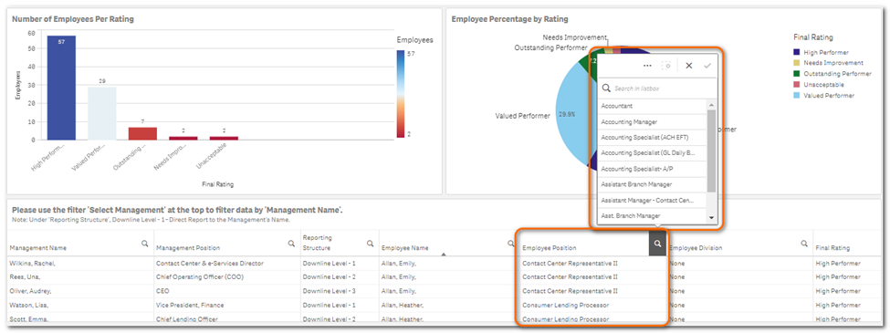The width and height of the screenshot is (890, 333).
Task: Select Accounting Manager in the listbox
Action: click(652, 121)
